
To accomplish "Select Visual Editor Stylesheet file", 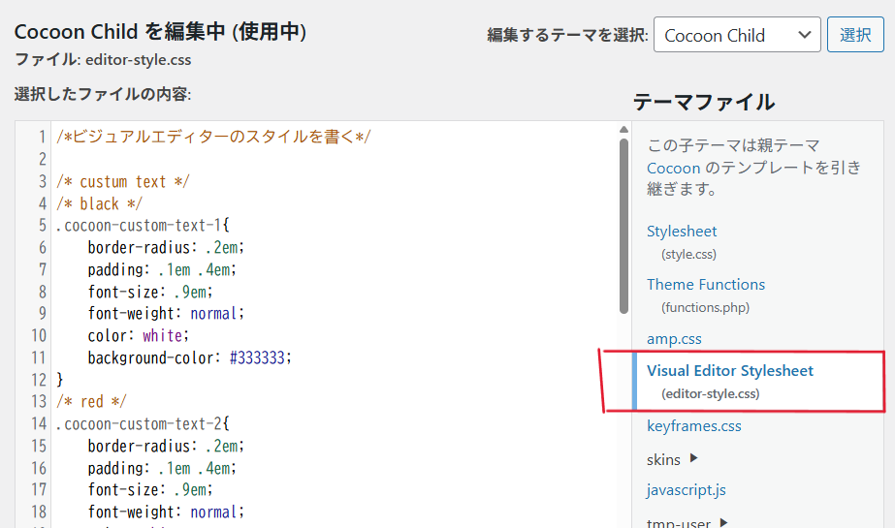I will coord(729,371).
